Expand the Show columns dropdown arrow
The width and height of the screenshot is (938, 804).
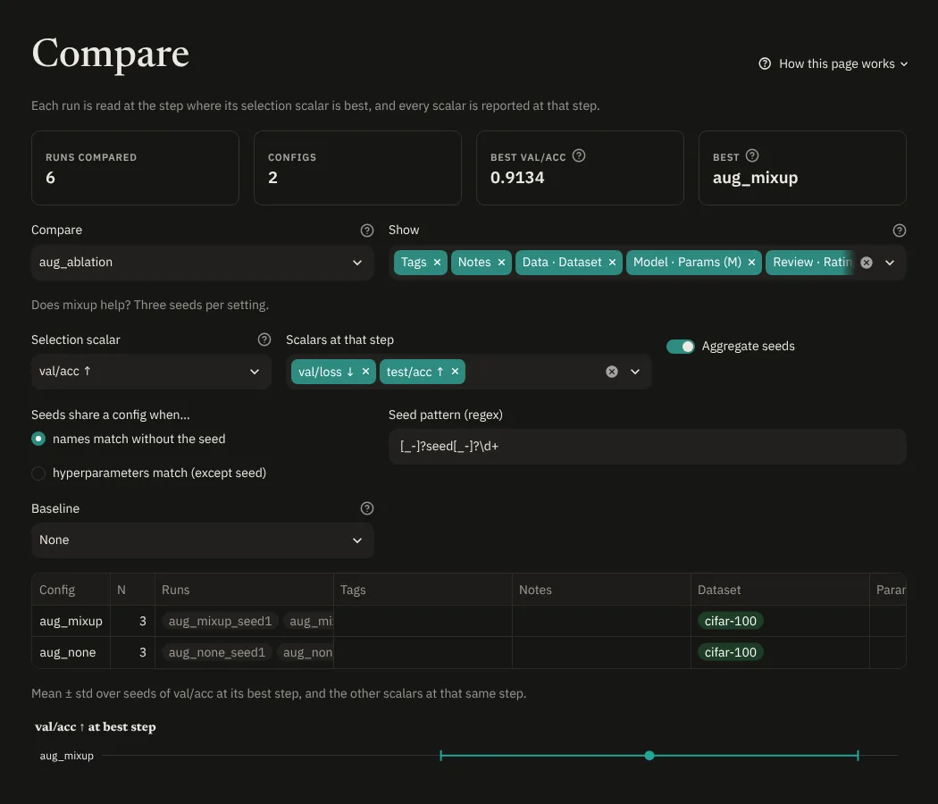point(890,263)
